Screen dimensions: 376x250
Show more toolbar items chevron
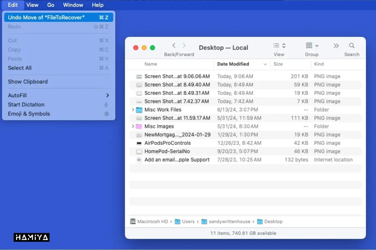(x=336, y=46)
